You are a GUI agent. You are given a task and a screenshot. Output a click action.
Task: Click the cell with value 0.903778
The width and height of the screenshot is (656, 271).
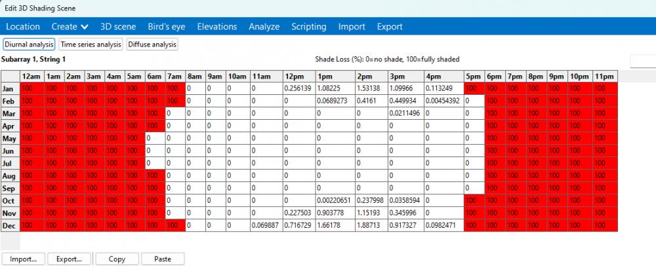tap(335, 213)
